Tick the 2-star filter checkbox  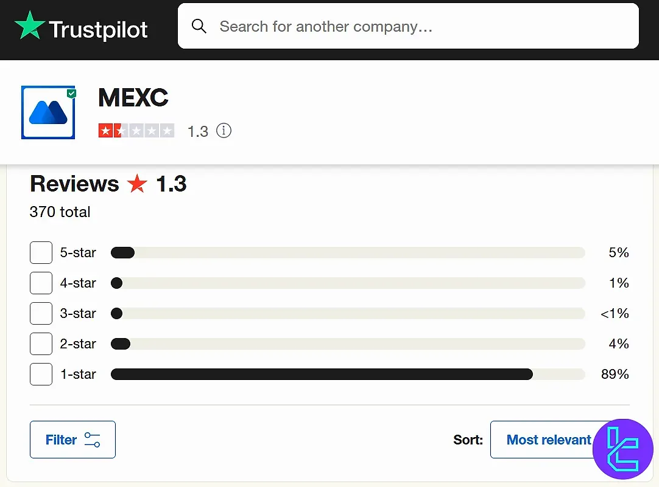coord(41,344)
